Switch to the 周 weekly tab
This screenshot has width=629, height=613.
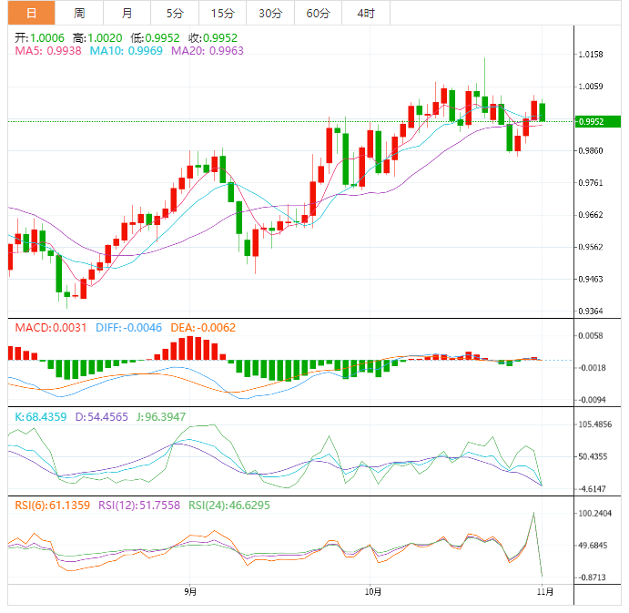79,13
